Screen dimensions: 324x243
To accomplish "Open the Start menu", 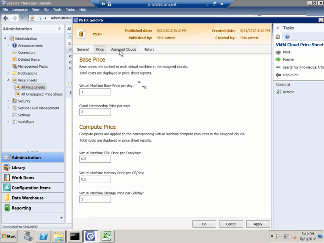I will click(x=9, y=236).
